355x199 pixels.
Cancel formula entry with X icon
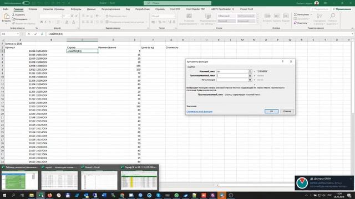tap(28, 34)
